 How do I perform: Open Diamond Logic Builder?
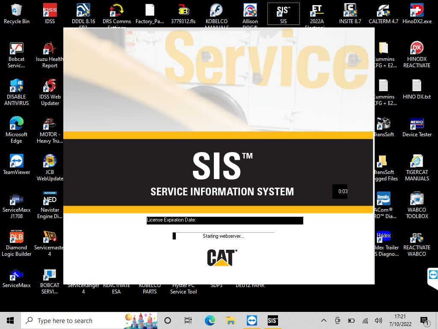click(x=16, y=242)
